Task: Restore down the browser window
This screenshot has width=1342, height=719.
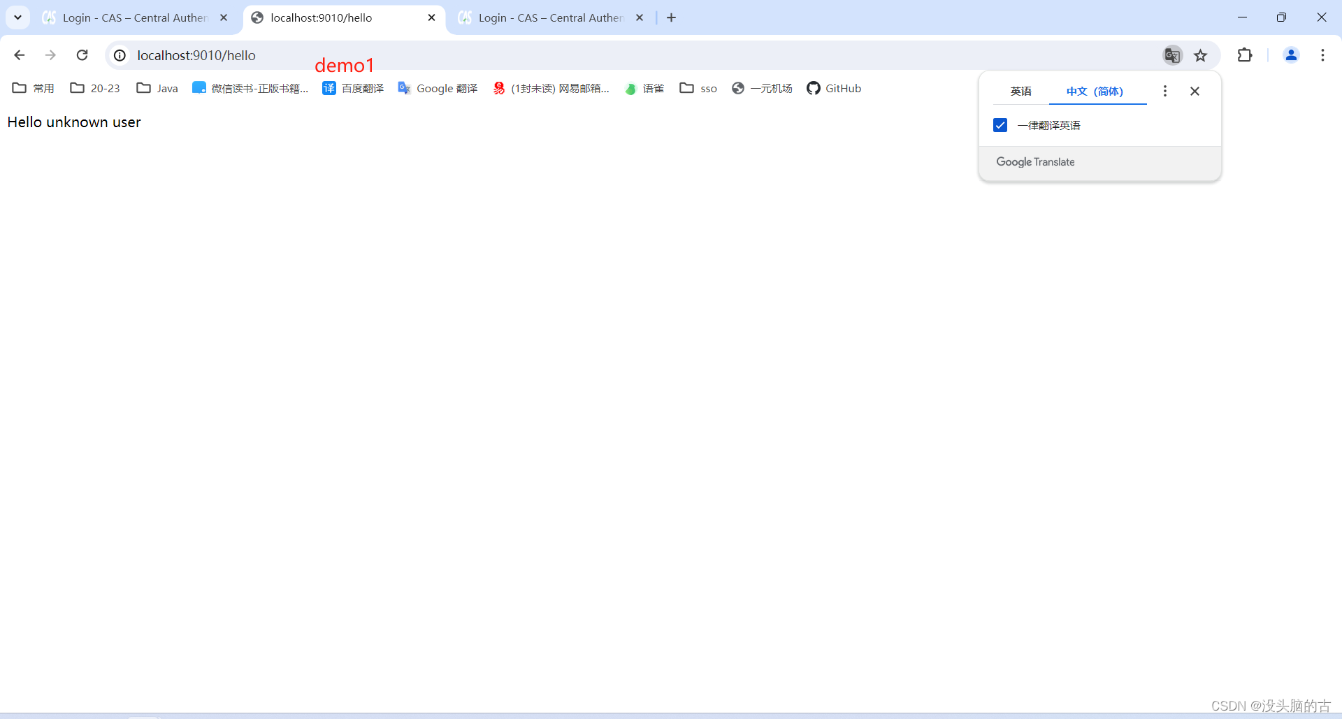Action: coord(1281,17)
